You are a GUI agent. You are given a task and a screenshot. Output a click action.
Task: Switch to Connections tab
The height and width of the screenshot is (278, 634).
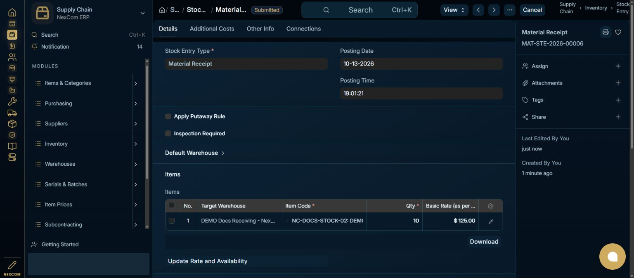(303, 29)
